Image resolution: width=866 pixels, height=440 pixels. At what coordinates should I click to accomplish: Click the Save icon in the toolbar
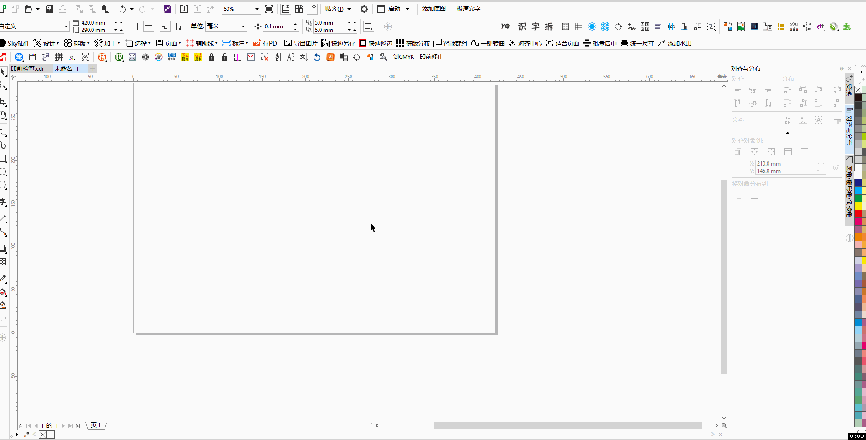point(49,9)
